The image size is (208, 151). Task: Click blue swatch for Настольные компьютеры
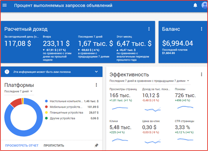[46, 101]
